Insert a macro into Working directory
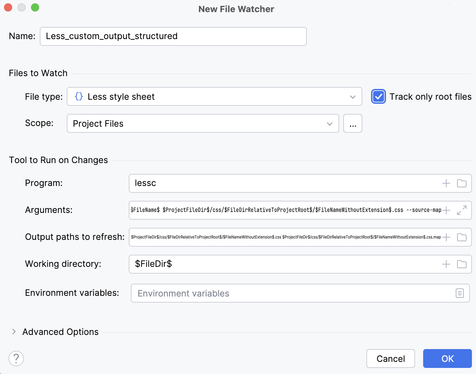The width and height of the screenshot is (476, 374). pyautogui.click(x=446, y=264)
